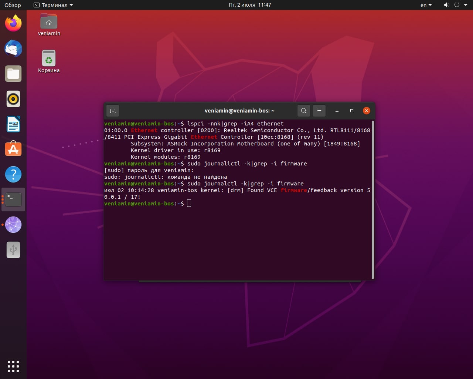Click the Обзор activities button
Screen dimensions: 473x379
pyautogui.click(x=13, y=5)
